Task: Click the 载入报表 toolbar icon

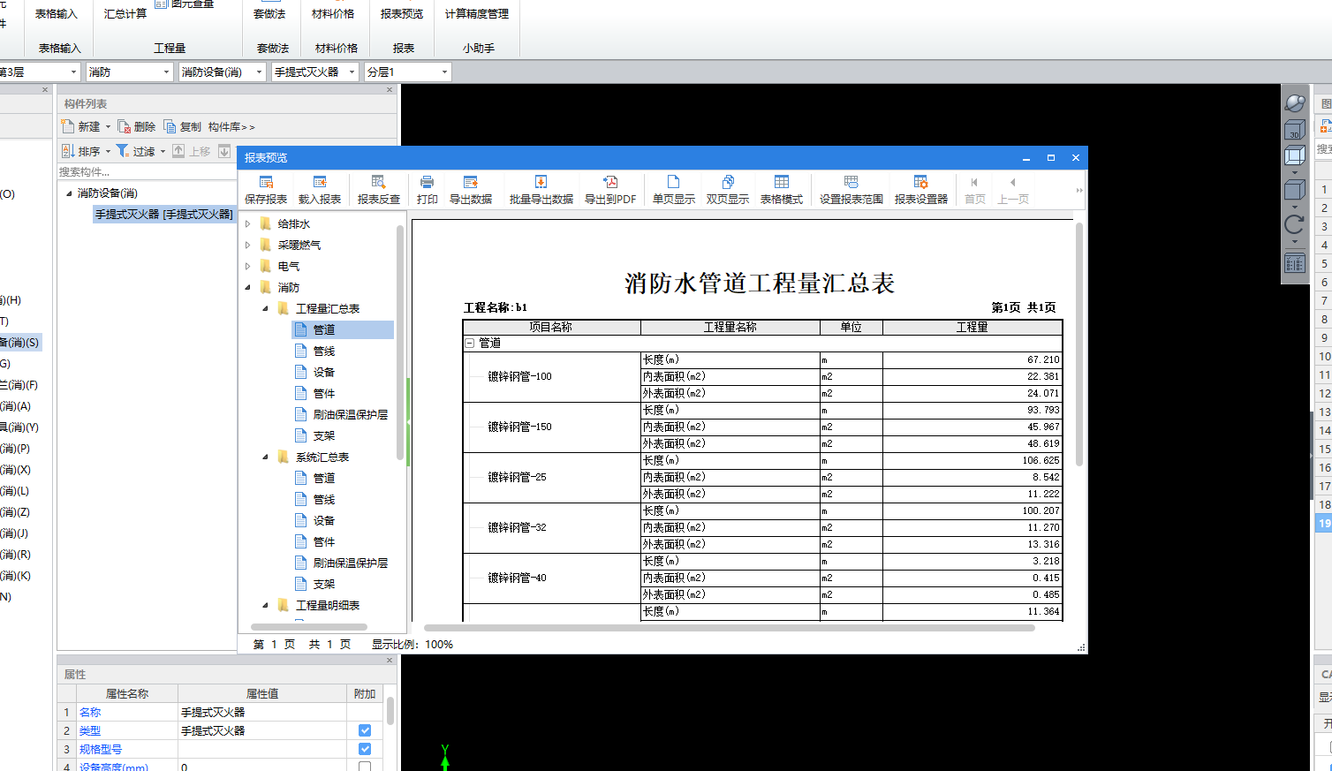Action: [320, 182]
